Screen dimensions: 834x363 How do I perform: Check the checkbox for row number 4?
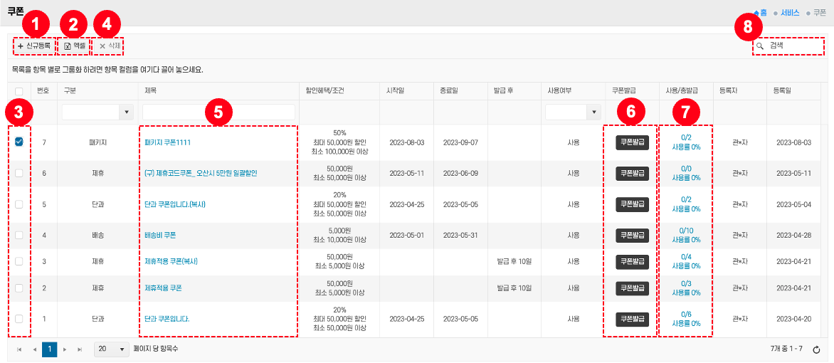[19, 235]
